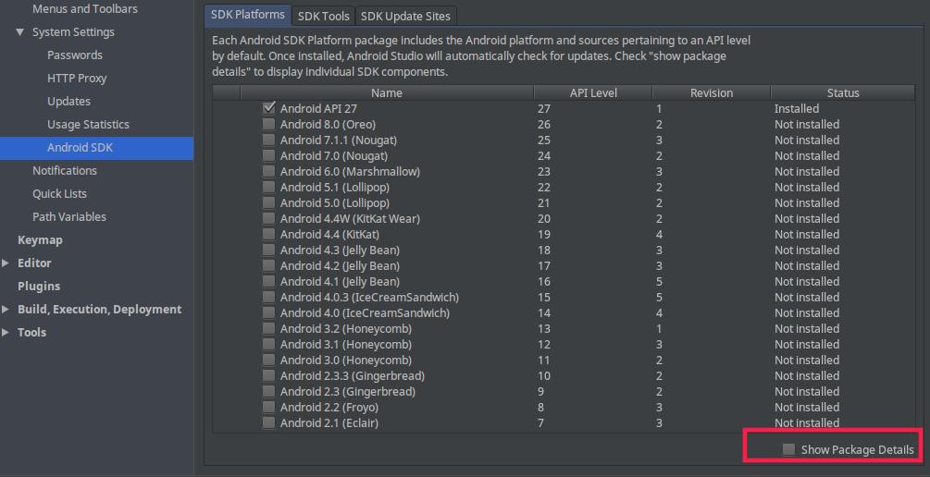This screenshot has height=477, width=930.
Task: Check Android 2.1 (Eclair) checkbox
Action: [269, 422]
